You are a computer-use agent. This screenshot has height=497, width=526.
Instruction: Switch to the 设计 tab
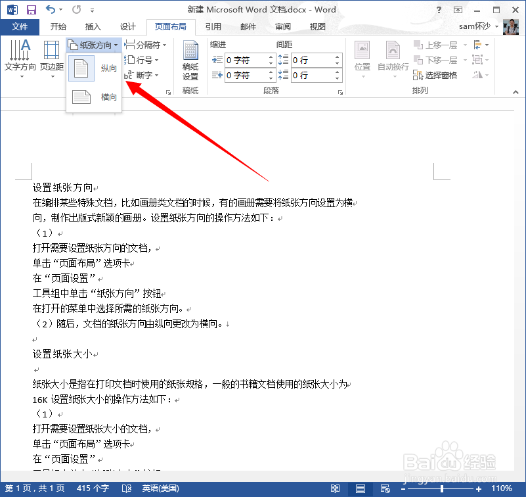point(128,26)
